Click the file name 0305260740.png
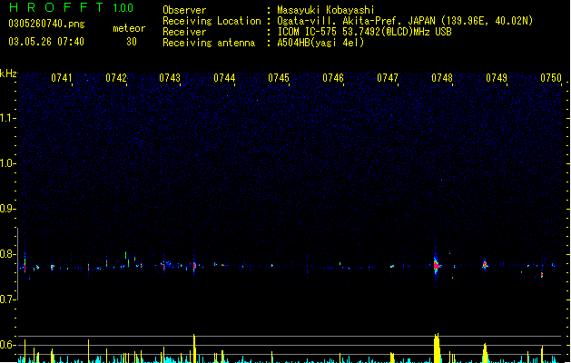 (46, 24)
